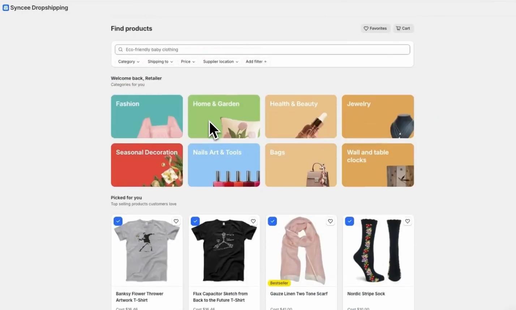Toggle the Nordic Stripe Sock selection checkbox
The image size is (516, 310).
coord(349,221)
